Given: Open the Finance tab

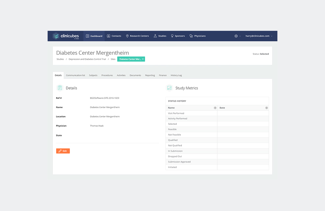Looking at the screenshot, I should (163, 75).
